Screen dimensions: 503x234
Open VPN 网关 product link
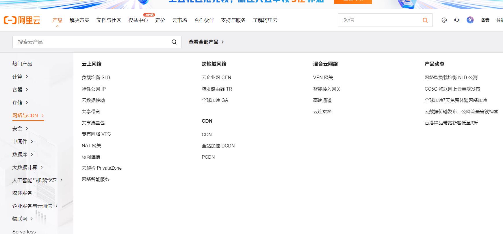coord(323,77)
